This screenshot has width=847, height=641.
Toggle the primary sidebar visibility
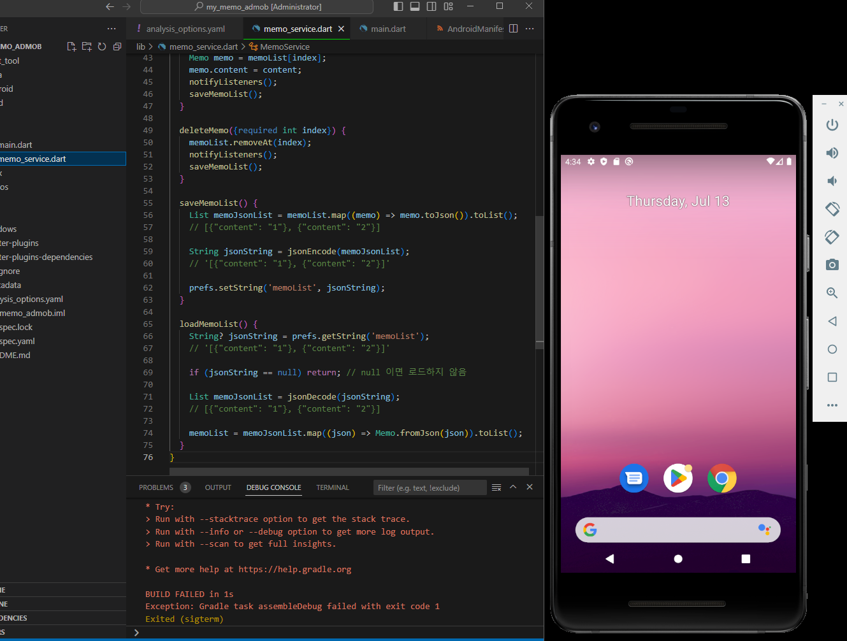(398, 6)
